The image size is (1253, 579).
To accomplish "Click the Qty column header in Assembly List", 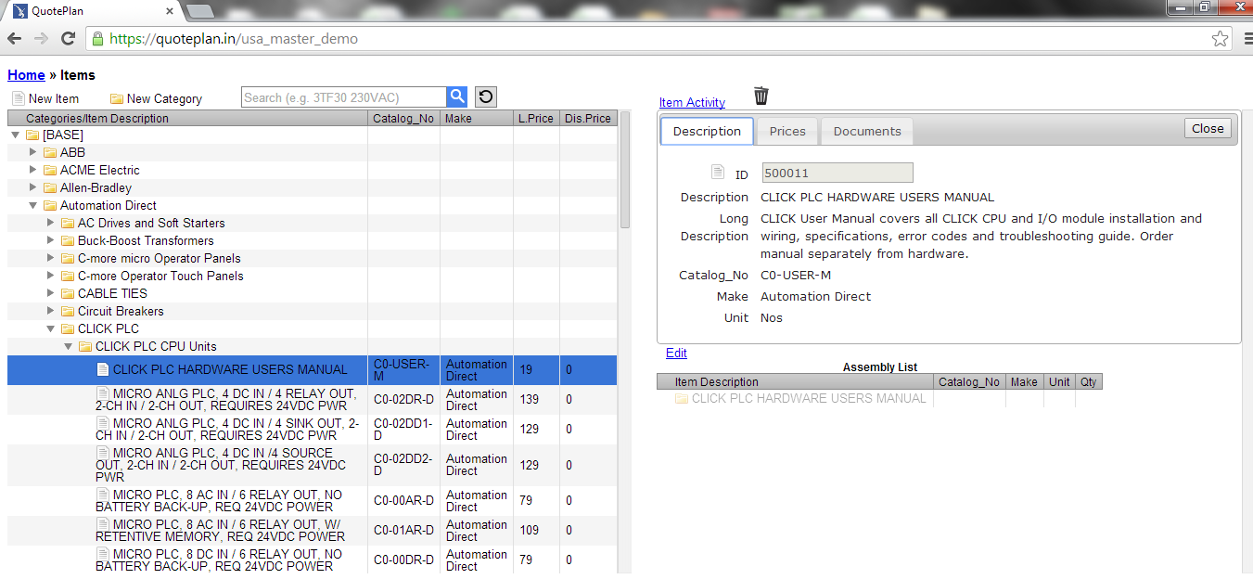I will [x=1088, y=381].
